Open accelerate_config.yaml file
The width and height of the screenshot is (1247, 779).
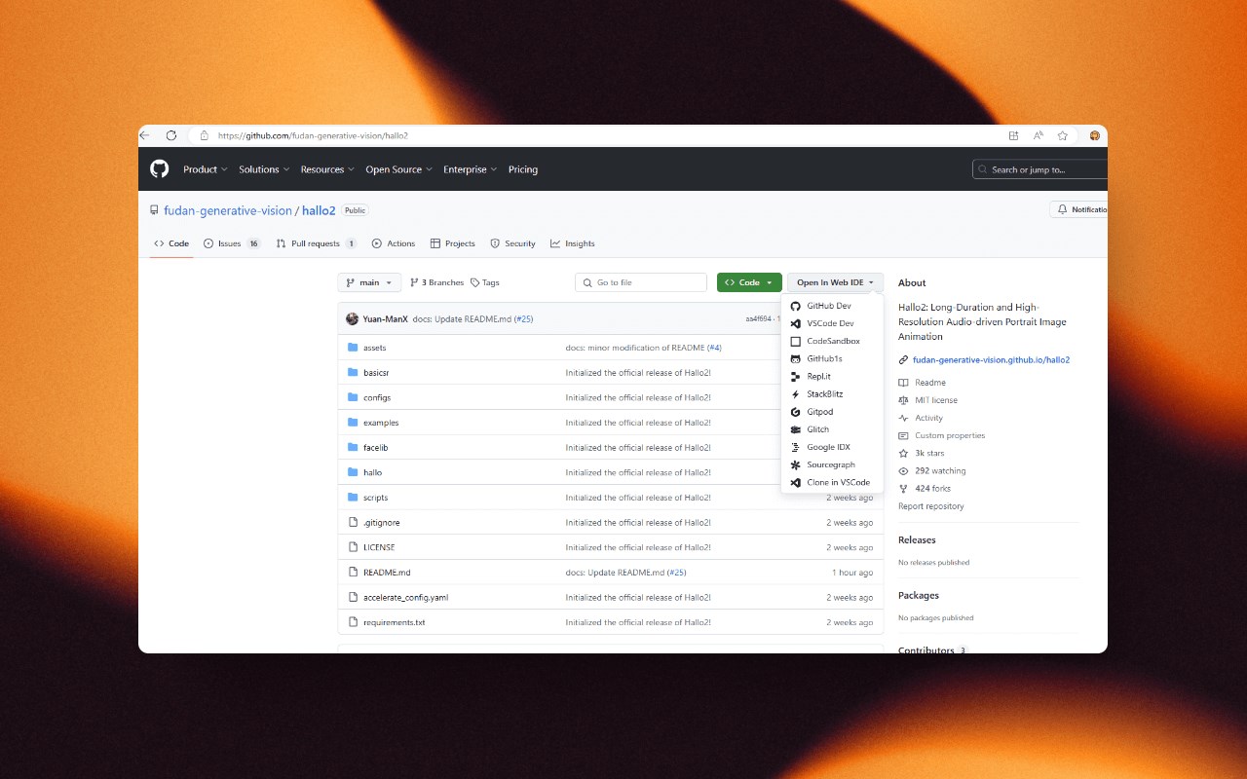click(405, 597)
